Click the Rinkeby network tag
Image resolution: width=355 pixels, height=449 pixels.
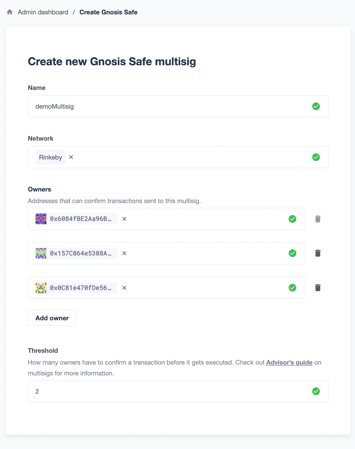pos(50,157)
